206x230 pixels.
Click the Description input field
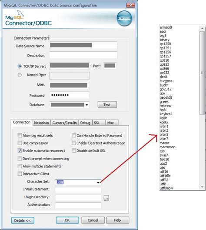(83, 55)
